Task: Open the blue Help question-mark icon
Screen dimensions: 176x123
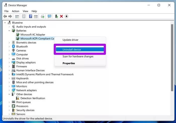Action: pos(30,16)
